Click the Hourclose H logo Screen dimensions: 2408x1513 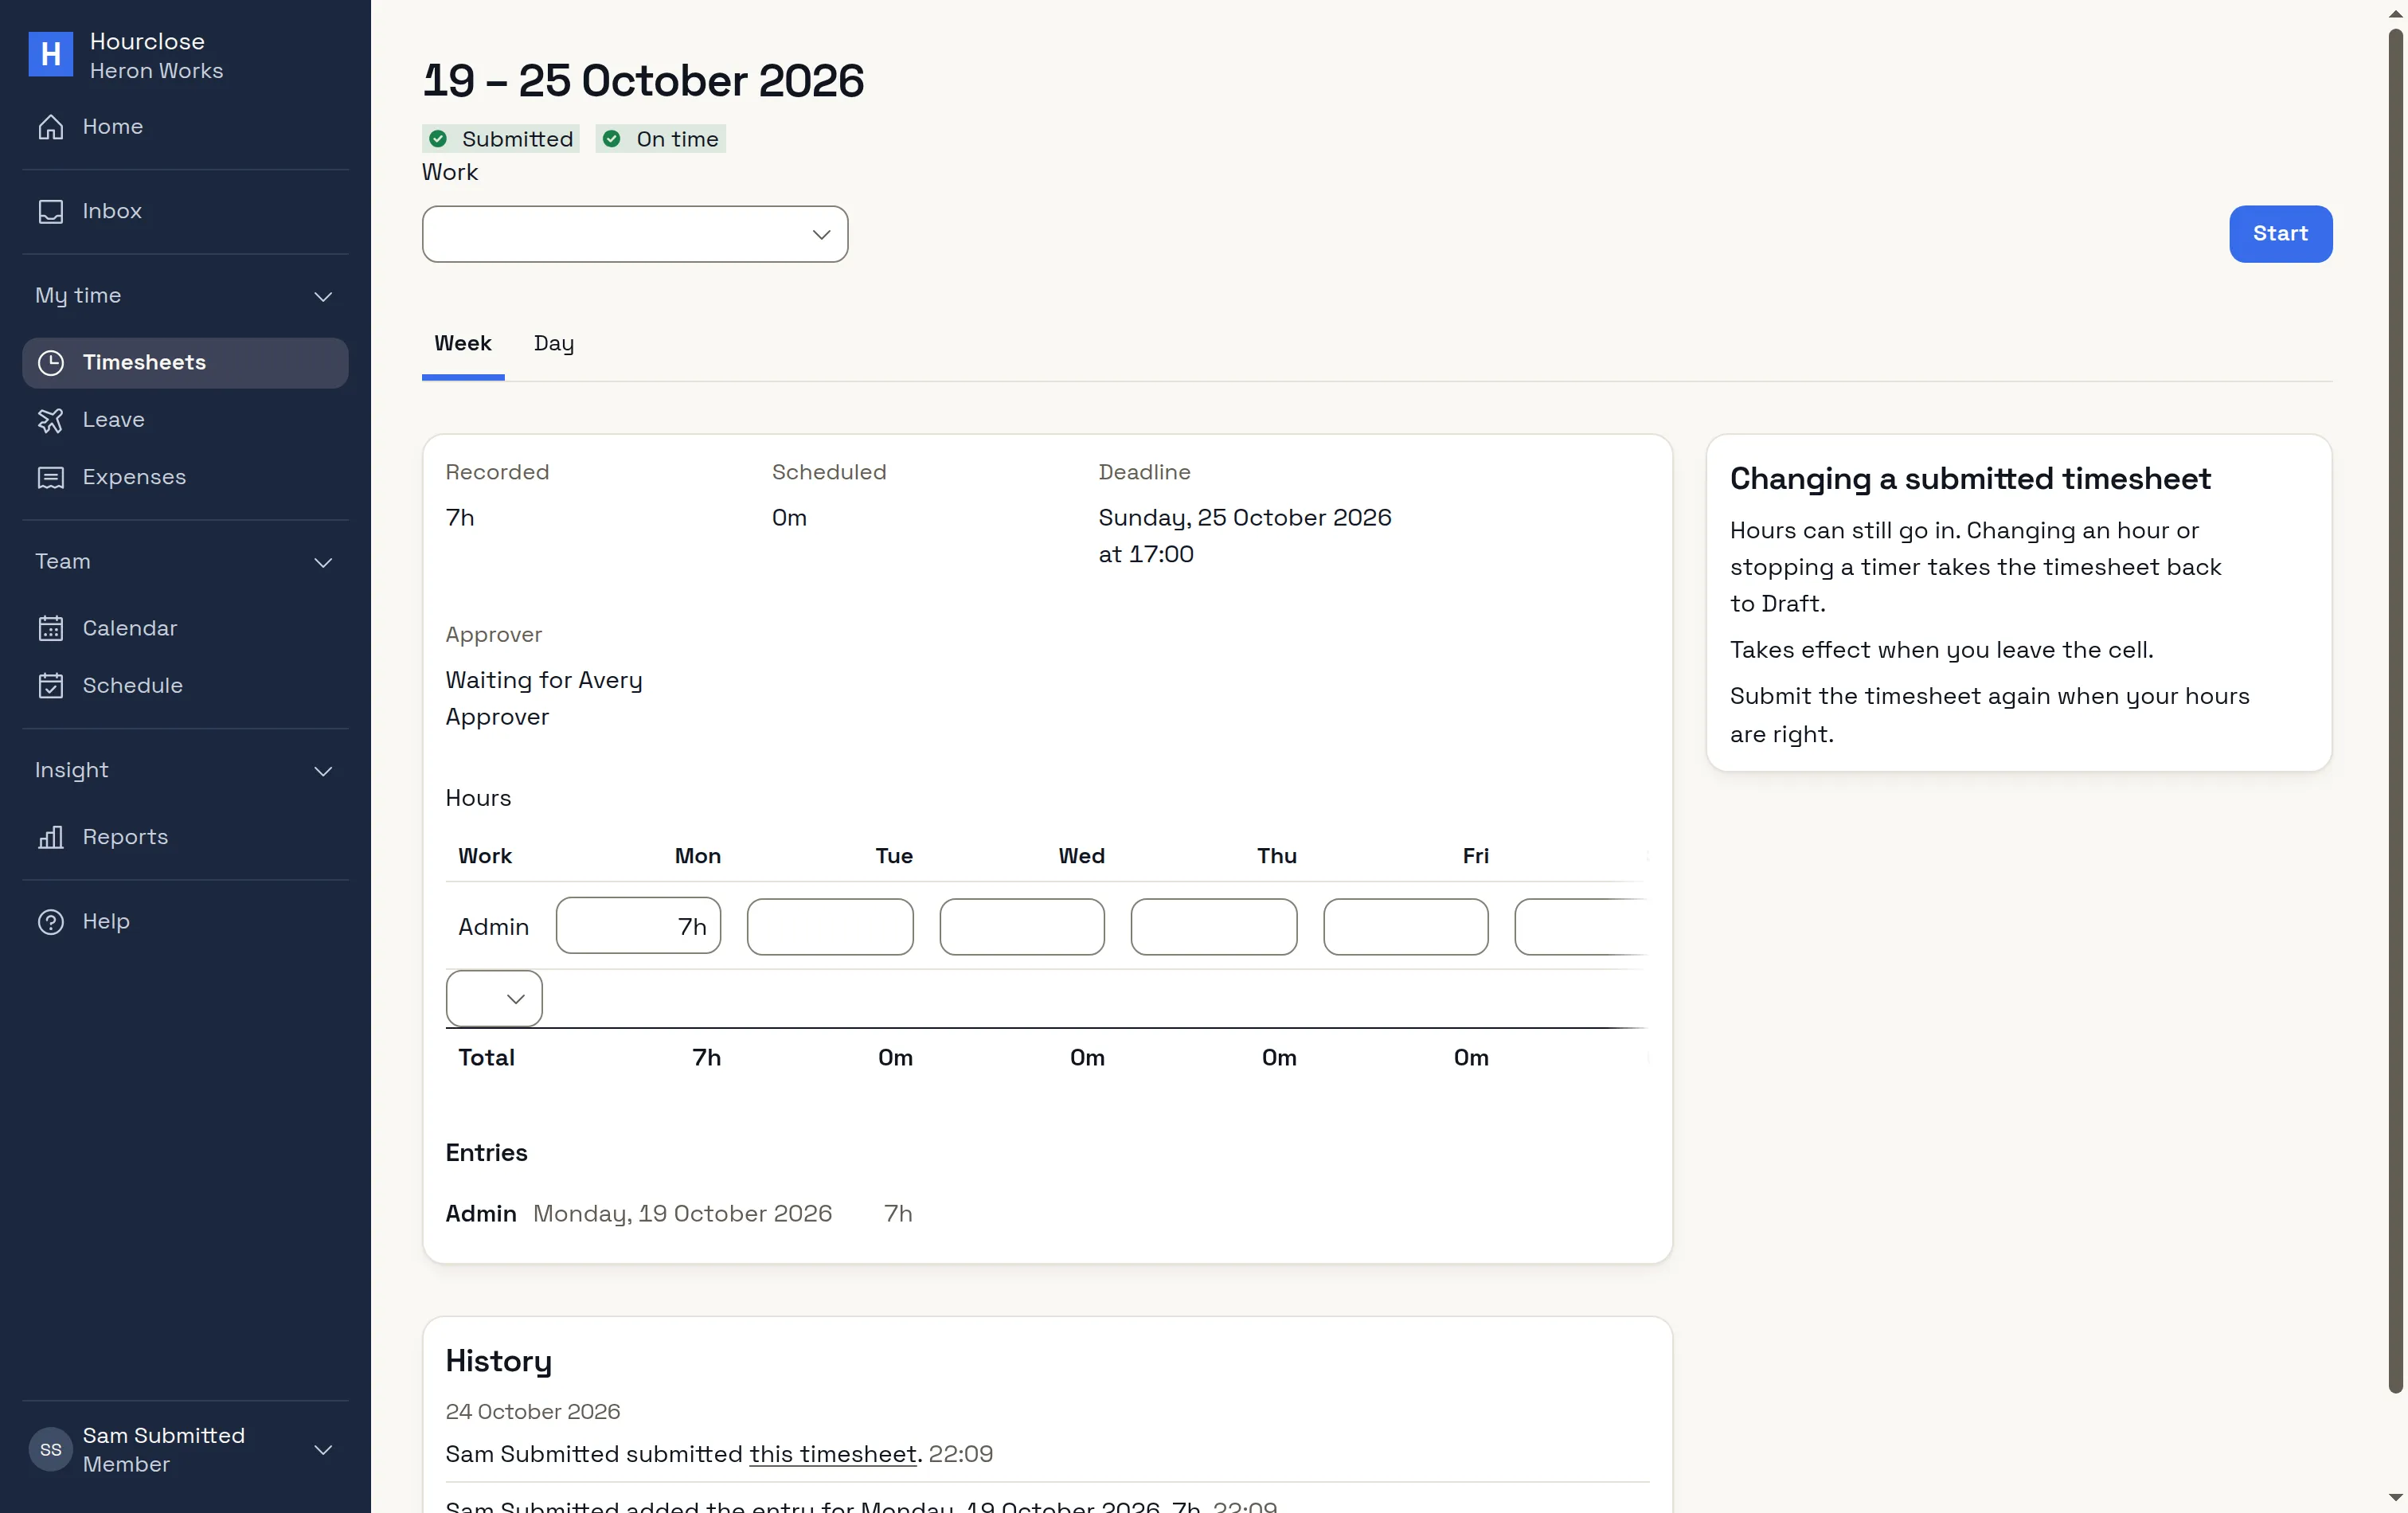(x=50, y=54)
